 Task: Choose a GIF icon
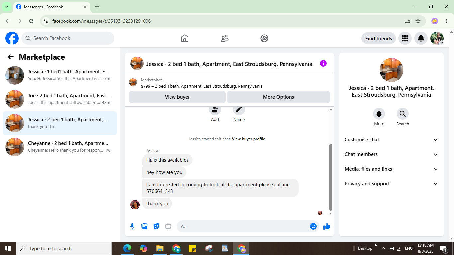(x=168, y=226)
